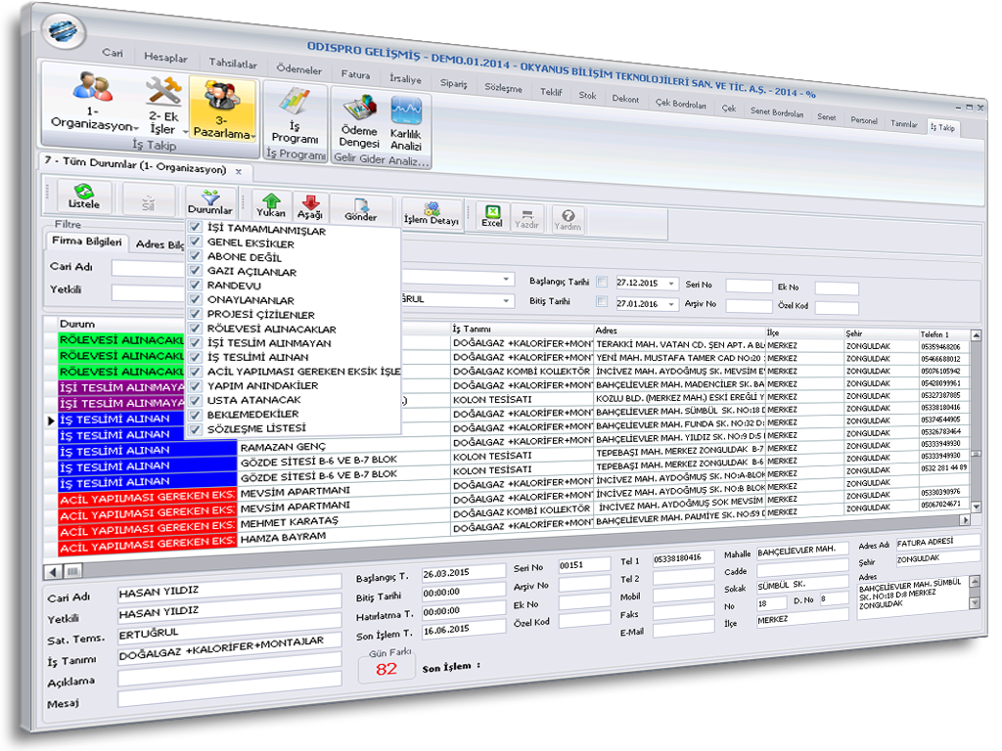Open the 27.12.2015 date dropdown
This screenshot has width=1002, height=751.
(x=671, y=284)
